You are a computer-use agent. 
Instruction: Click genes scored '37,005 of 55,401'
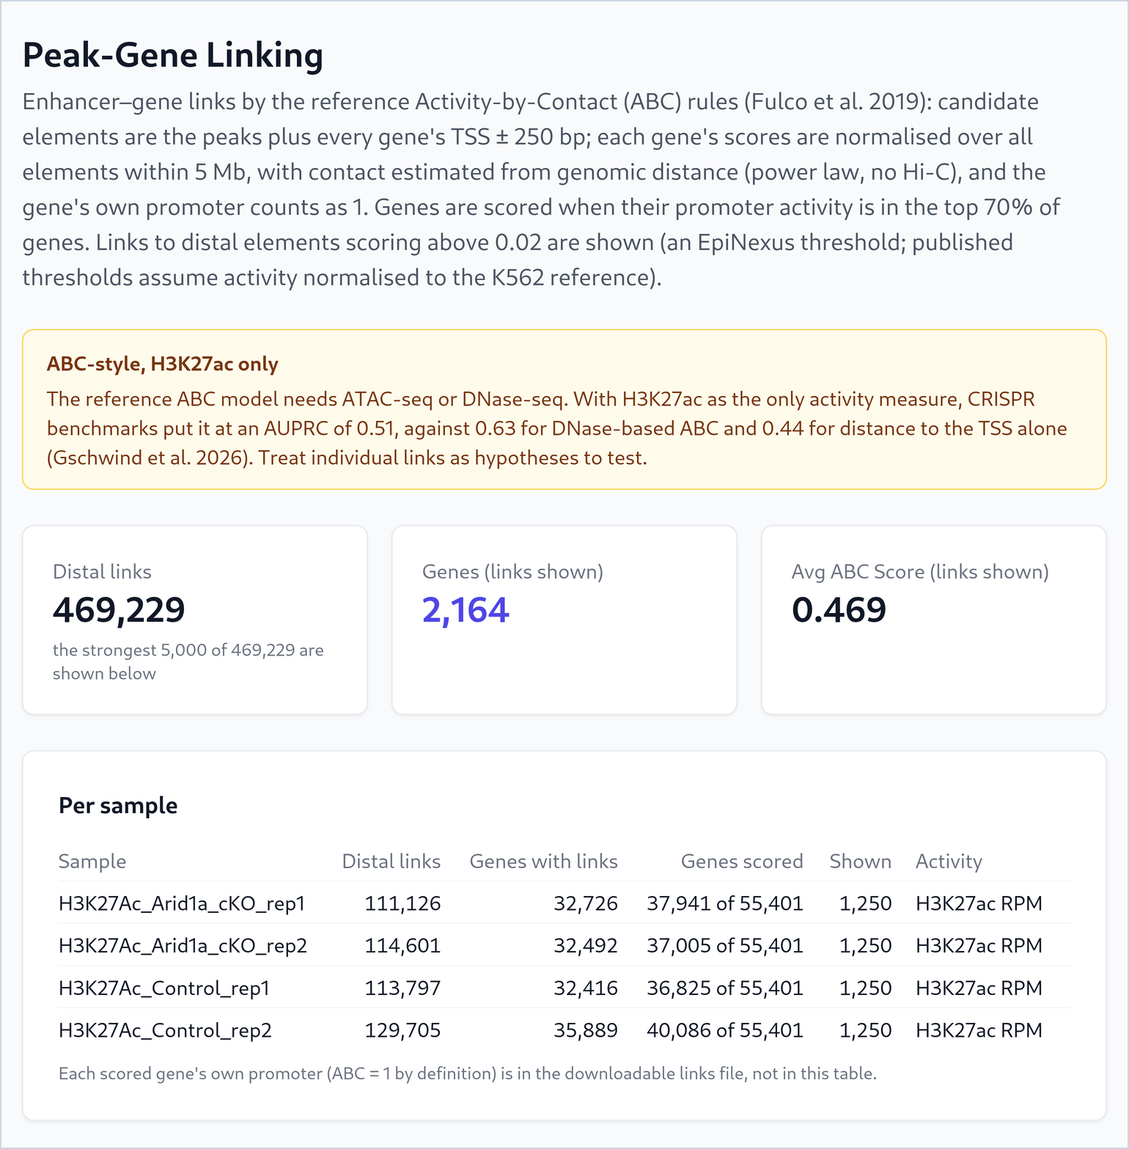pyautogui.click(x=725, y=946)
